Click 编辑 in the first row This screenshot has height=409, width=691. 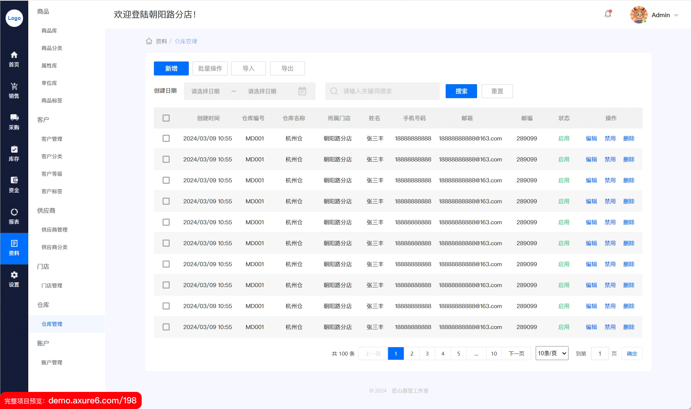pyautogui.click(x=591, y=138)
